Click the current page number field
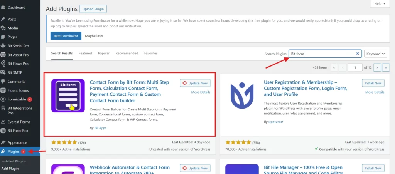The image size is (395, 174). [x=355, y=67]
